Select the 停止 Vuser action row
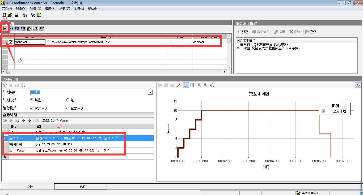Viewport: 363px width, 195px height. click(x=78, y=150)
